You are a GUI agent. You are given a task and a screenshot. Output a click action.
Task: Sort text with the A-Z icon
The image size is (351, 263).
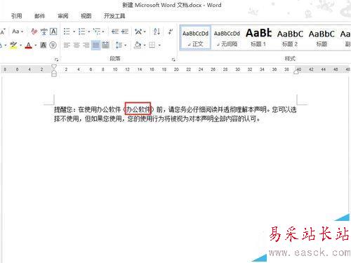click(x=157, y=32)
